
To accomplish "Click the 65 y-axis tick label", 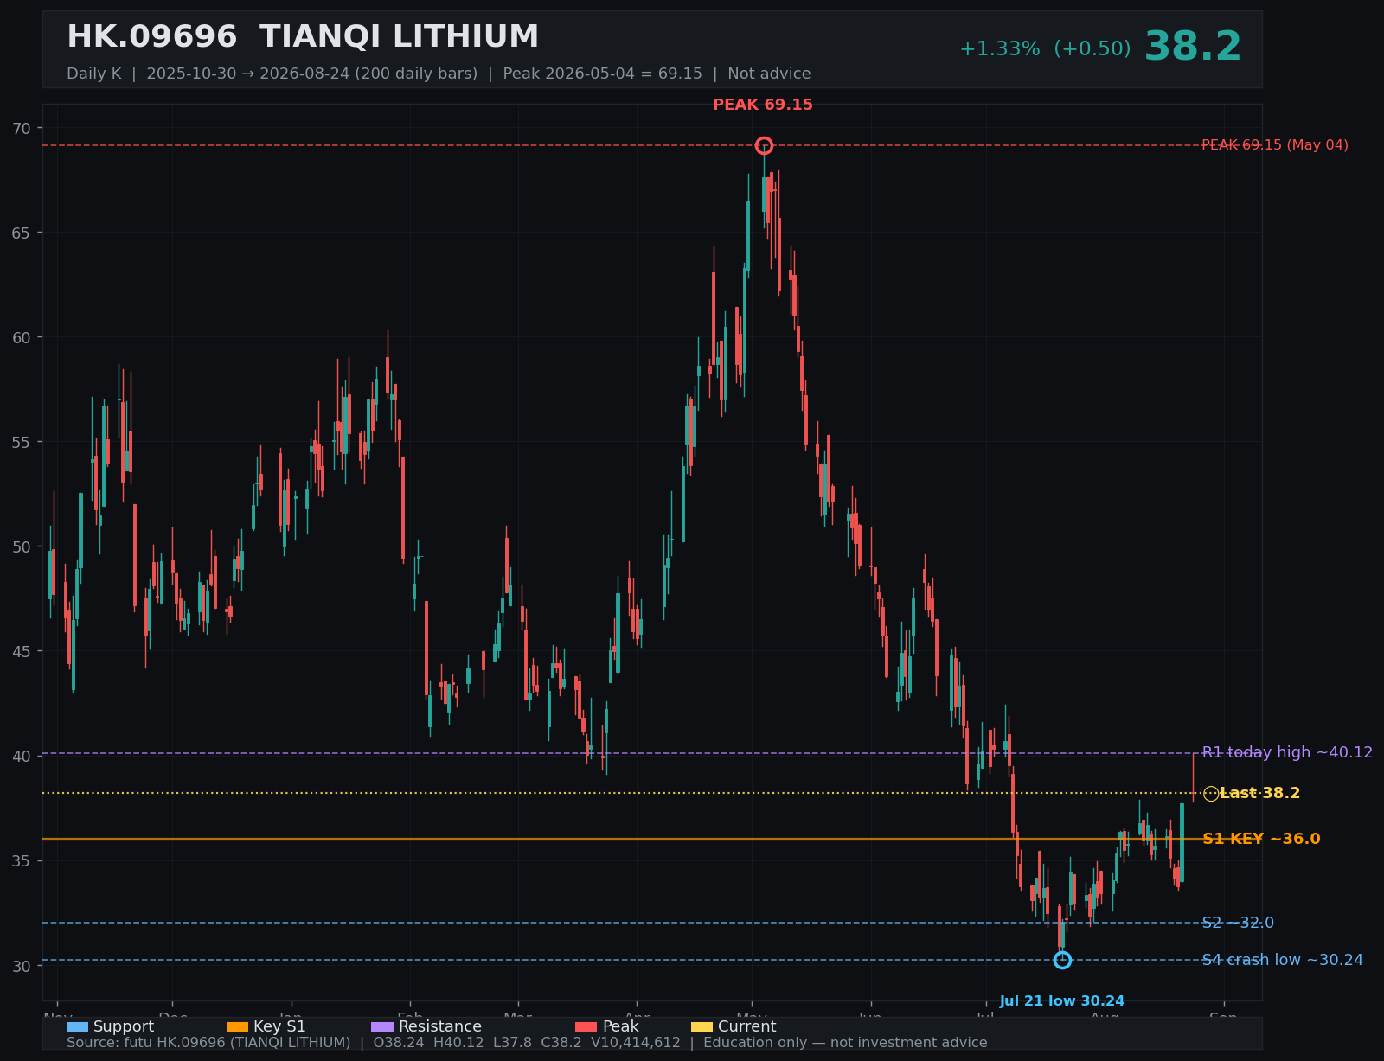I will pyautogui.click(x=22, y=233).
